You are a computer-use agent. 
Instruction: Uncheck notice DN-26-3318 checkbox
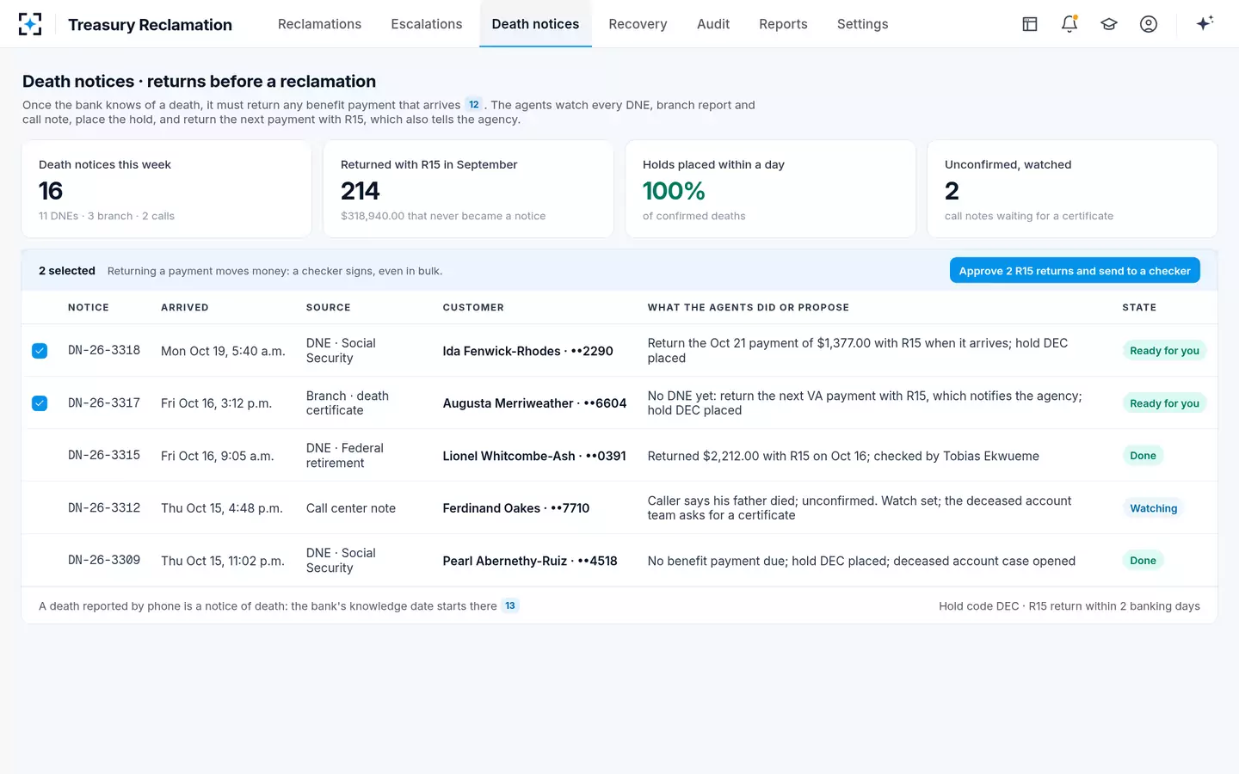tap(40, 351)
